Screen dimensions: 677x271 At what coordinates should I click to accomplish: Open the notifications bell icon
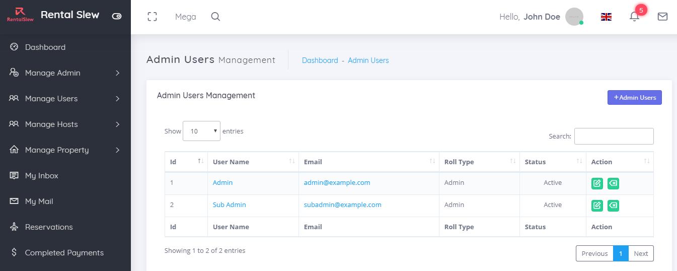point(634,17)
